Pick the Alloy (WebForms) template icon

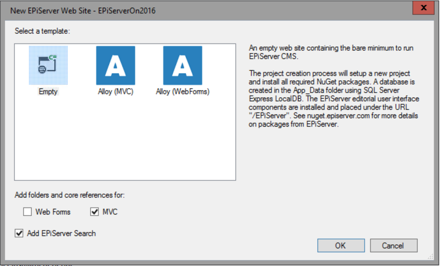pos(183,65)
